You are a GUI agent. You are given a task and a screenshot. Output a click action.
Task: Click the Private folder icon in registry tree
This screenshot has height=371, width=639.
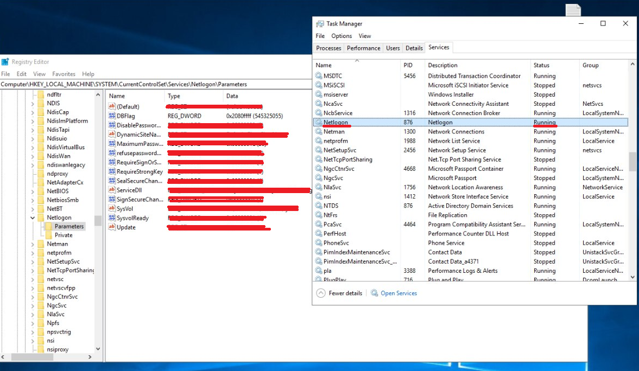(x=48, y=235)
